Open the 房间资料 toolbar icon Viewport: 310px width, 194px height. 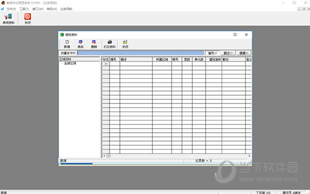click(8, 19)
